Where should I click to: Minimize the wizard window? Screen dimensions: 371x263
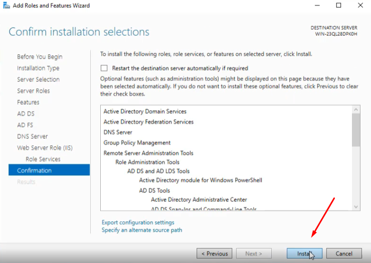tap(317, 5)
